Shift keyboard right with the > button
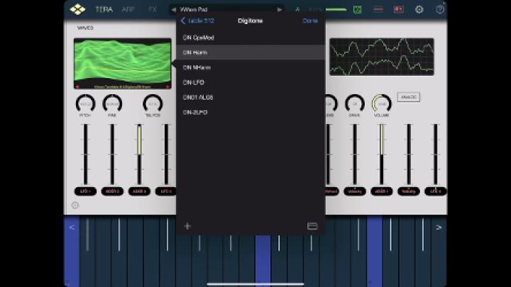This screenshot has height=287, width=511. tap(439, 227)
